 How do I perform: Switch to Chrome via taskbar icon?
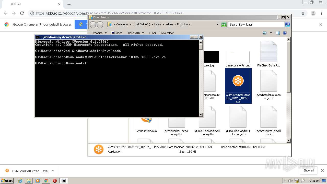[46, 181]
